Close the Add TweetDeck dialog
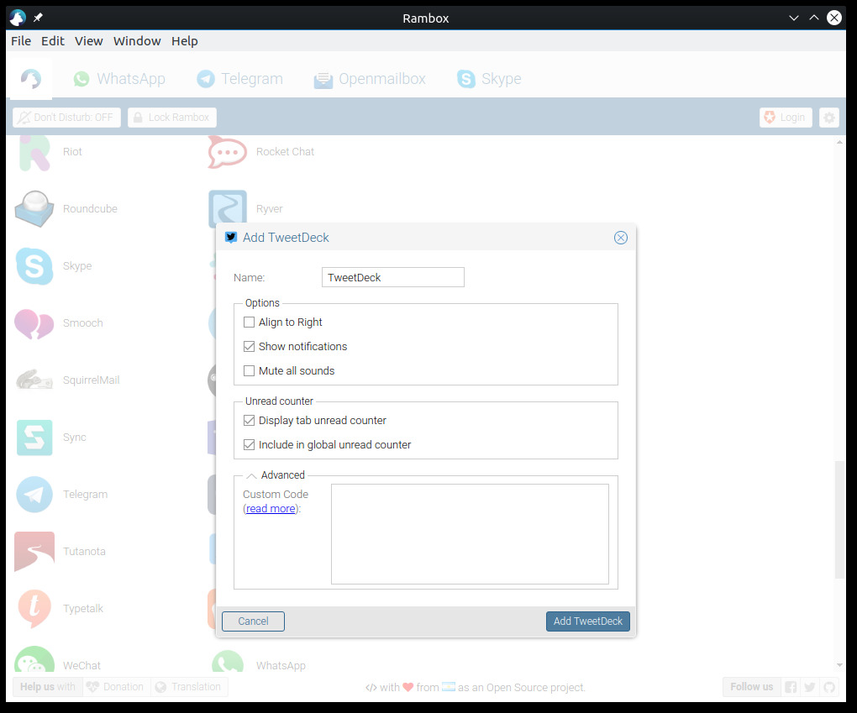857x713 pixels. [x=620, y=238]
